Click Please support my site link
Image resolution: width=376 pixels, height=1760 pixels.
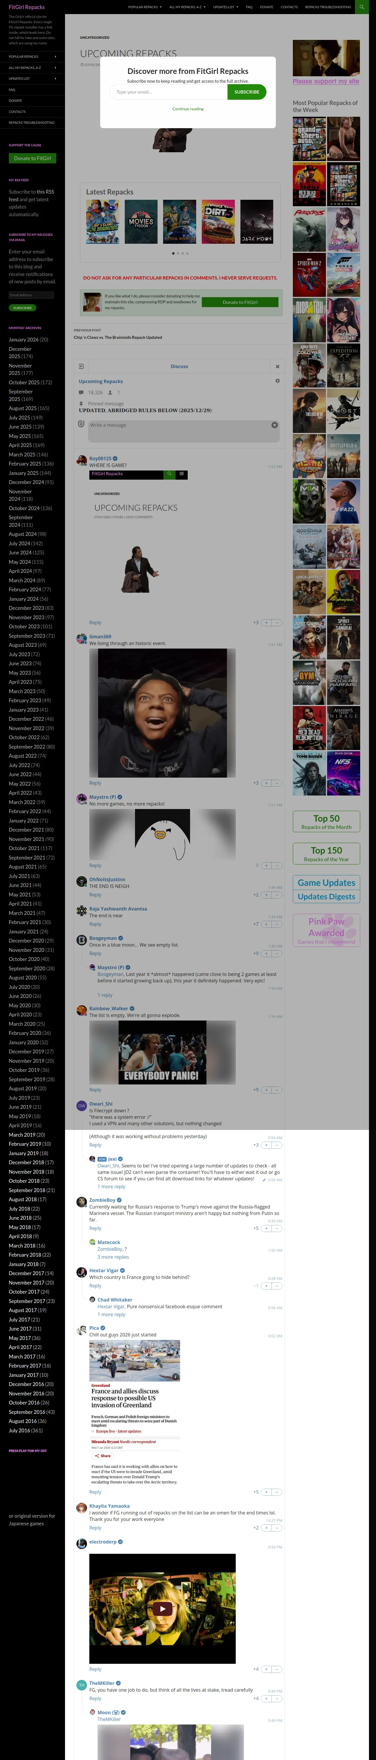(x=326, y=81)
